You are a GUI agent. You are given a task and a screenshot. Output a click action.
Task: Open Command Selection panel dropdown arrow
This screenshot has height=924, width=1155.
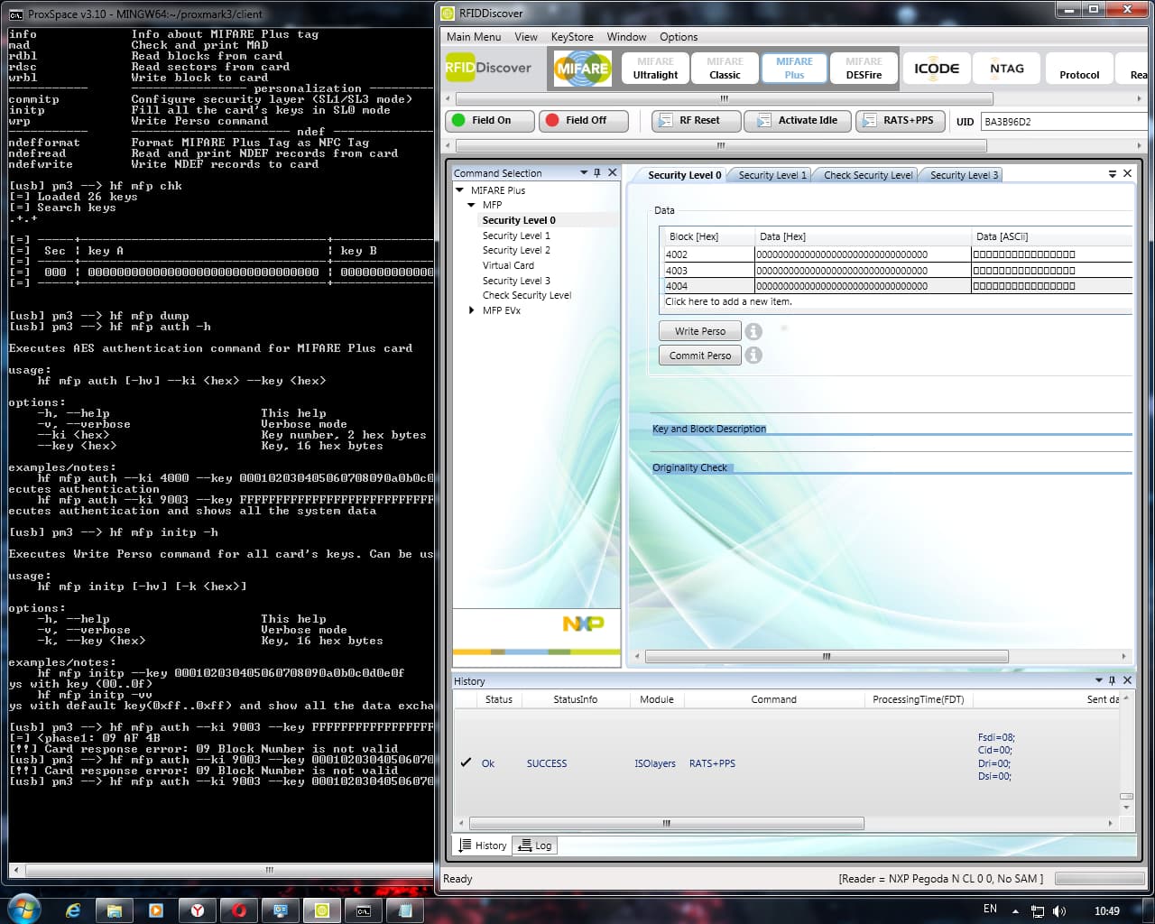(x=584, y=172)
